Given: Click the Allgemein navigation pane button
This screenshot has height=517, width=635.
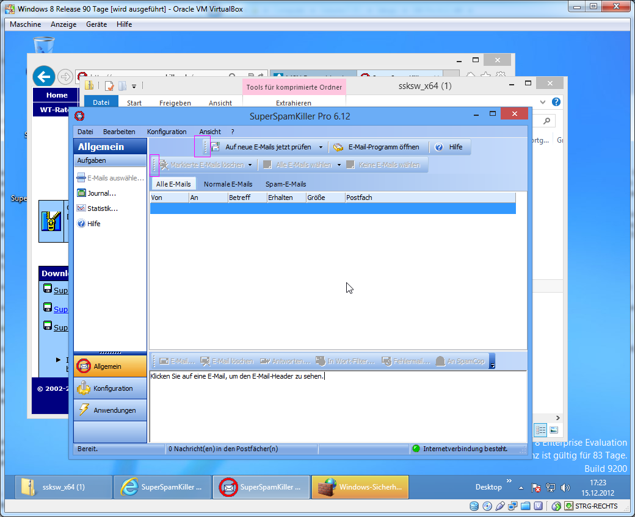Looking at the screenshot, I should [110, 366].
